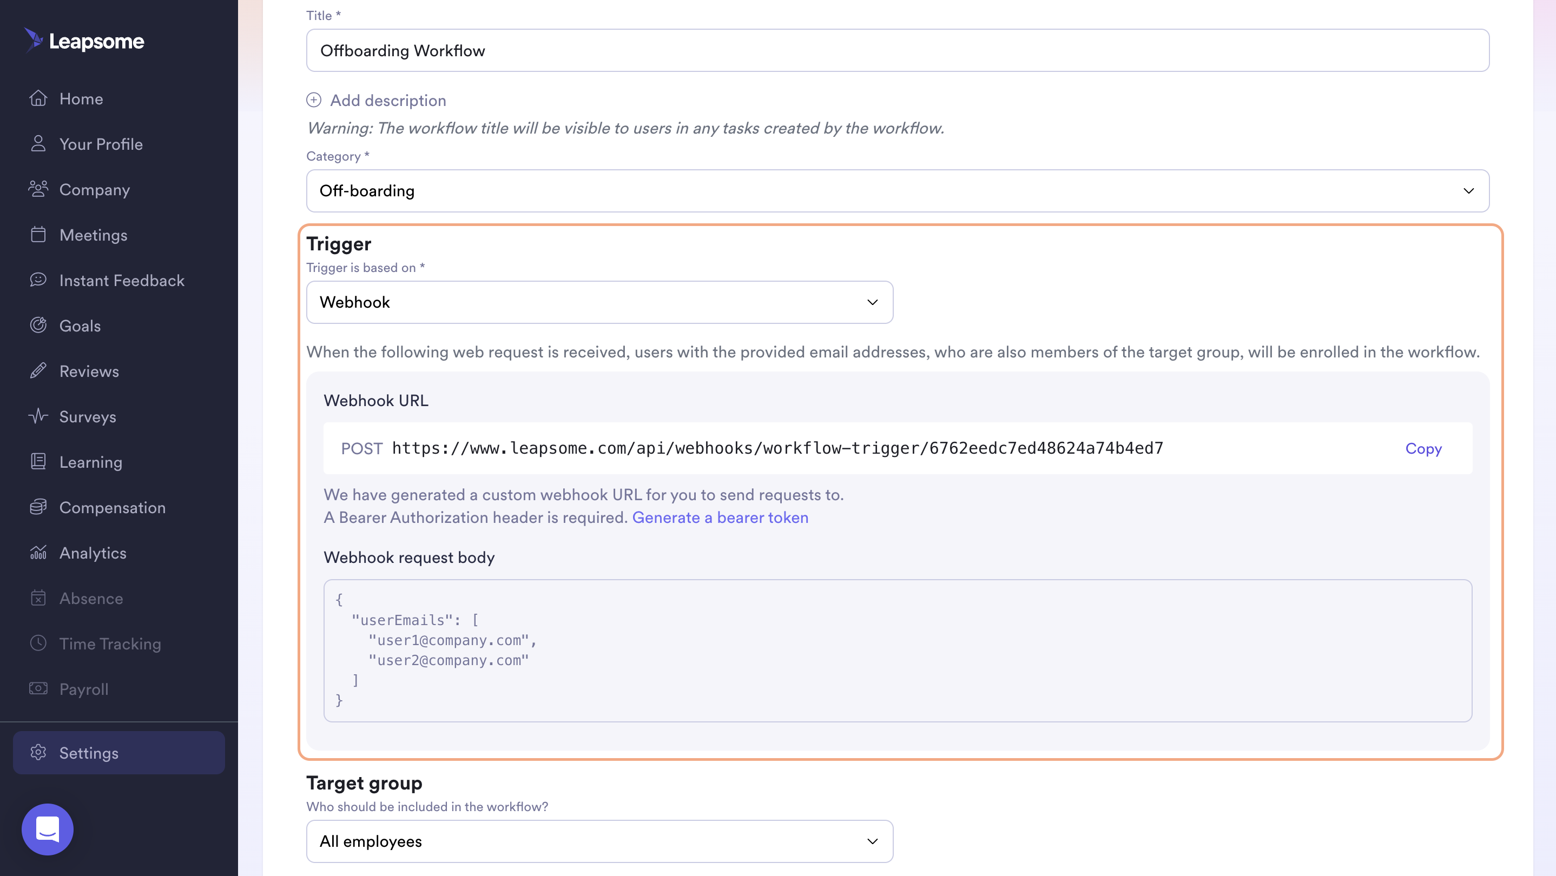The height and width of the screenshot is (876, 1556).
Task: Click the Absence calendar icon
Action: 38,598
